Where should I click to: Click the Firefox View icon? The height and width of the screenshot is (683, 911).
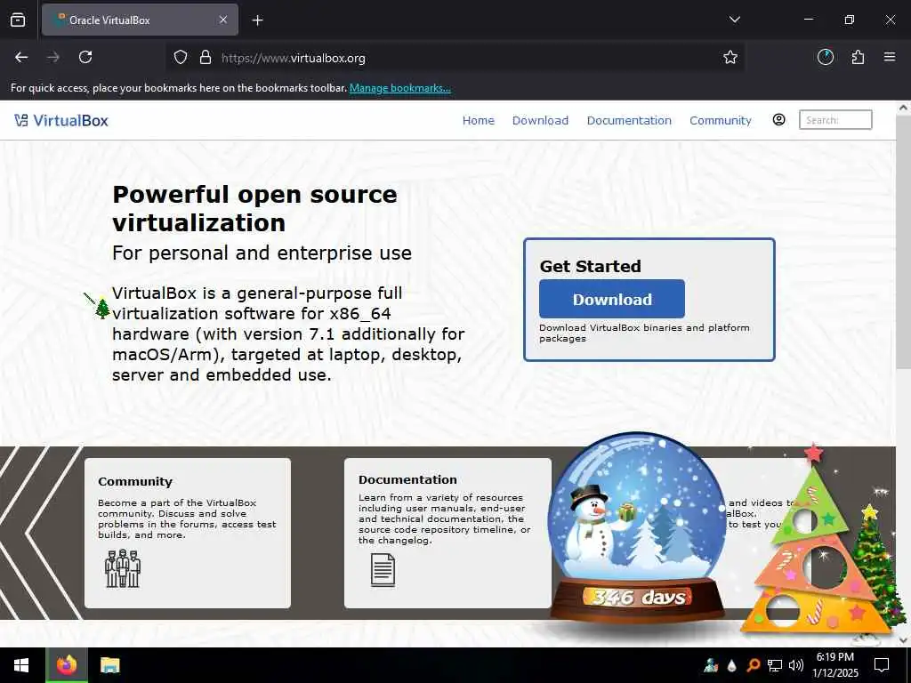18,20
